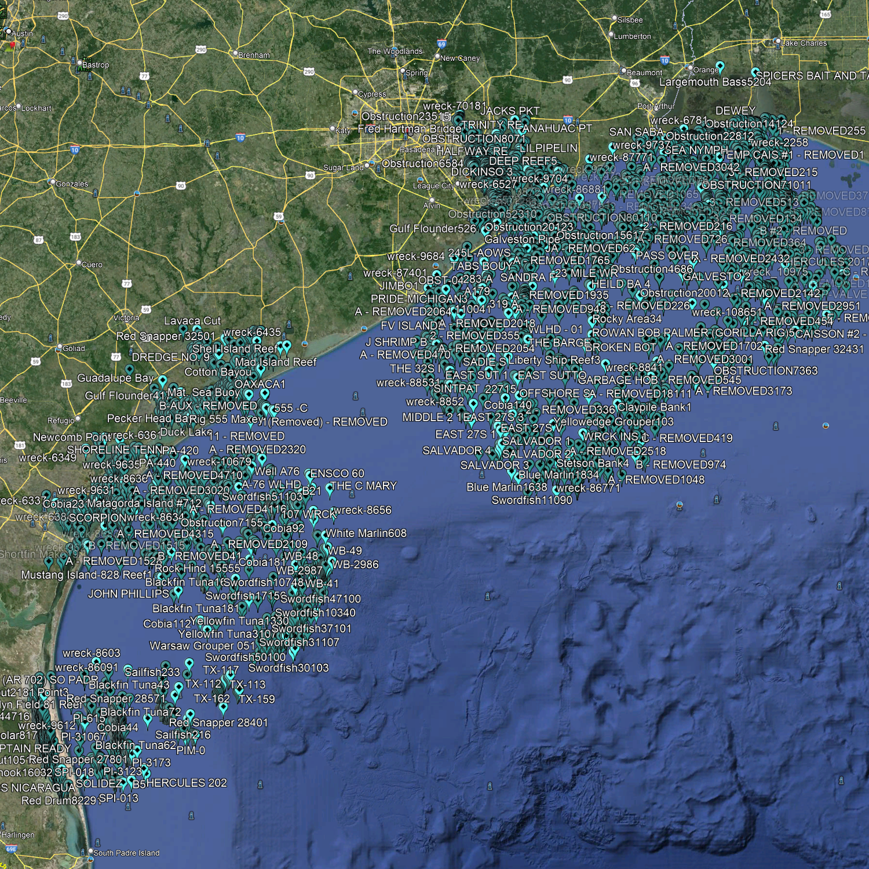Select the DREDGE NO. 9 label

(x=171, y=357)
